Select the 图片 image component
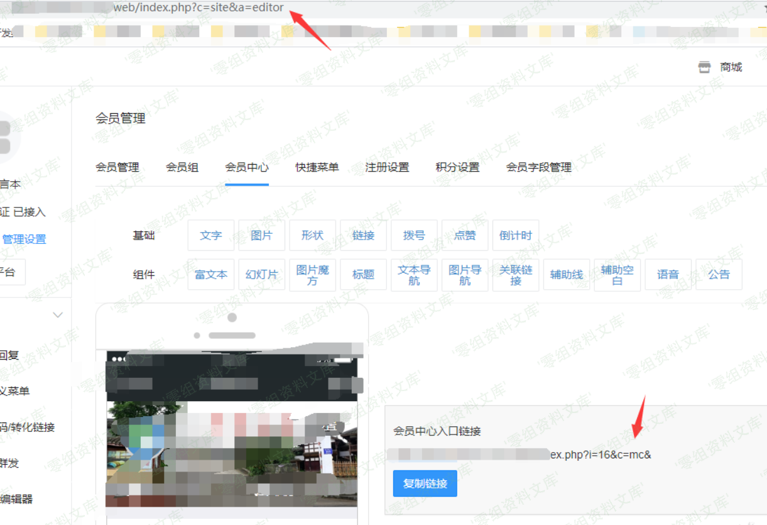 tap(261, 235)
